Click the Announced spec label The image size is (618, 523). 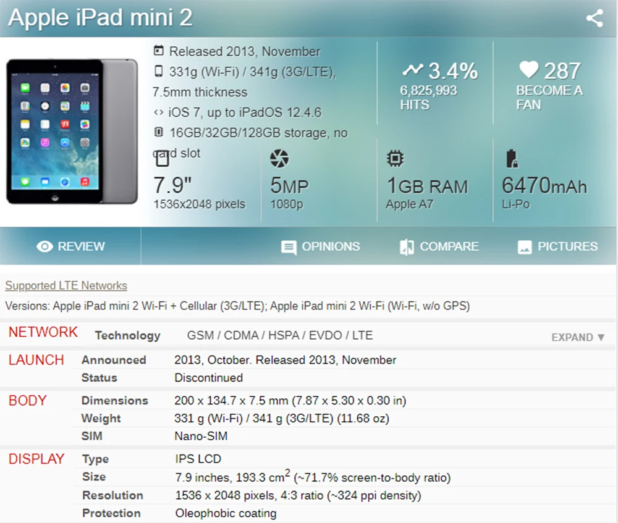(x=114, y=360)
